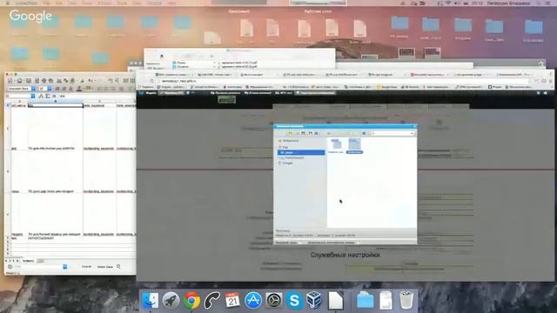Open the documents stack in the Dock
Image resolution: width=557 pixels, height=313 pixels.
[x=386, y=301]
